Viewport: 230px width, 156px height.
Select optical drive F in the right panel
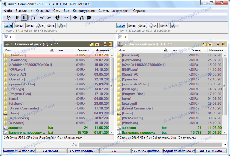tap(153, 26)
